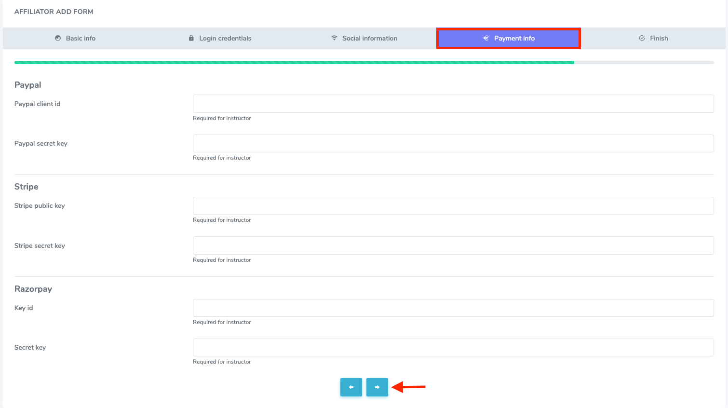Click the wifi icon on Social information tab
The image size is (728, 408).
pos(334,38)
